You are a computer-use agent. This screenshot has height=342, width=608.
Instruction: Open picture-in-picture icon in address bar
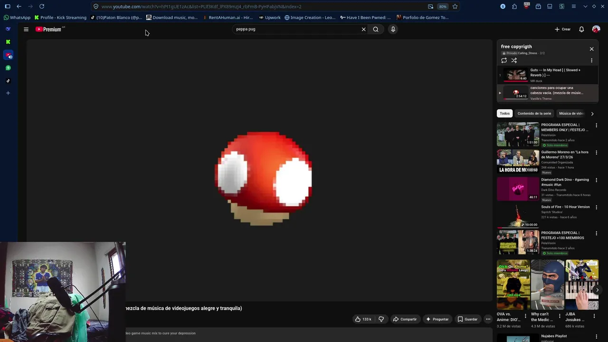coord(430,6)
